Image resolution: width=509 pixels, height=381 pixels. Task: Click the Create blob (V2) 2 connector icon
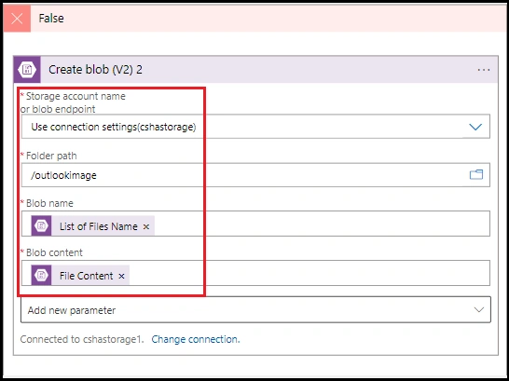click(x=27, y=69)
